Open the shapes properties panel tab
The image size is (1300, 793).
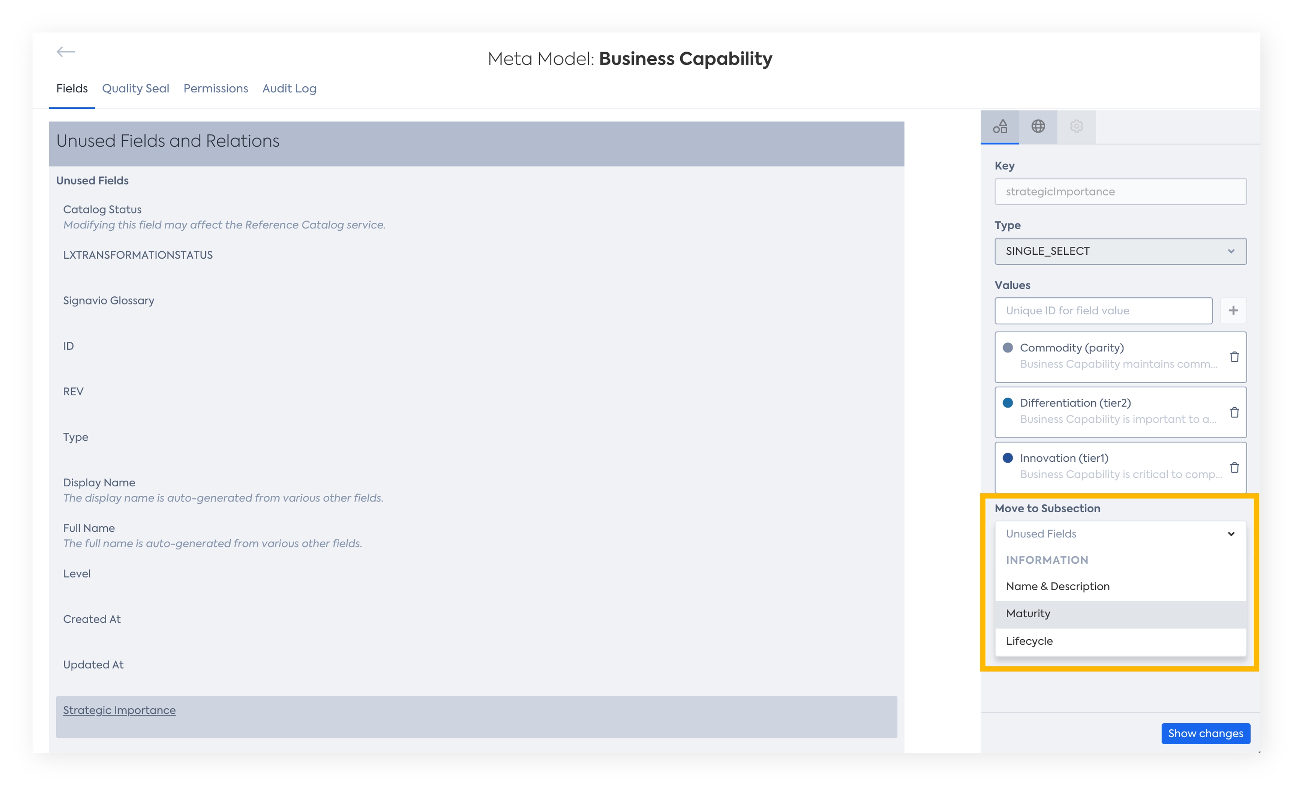(x=1000, y=126)
